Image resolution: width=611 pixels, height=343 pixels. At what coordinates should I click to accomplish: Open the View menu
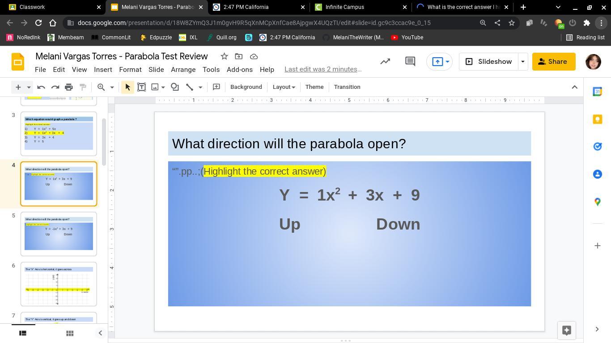pos(79,70)
